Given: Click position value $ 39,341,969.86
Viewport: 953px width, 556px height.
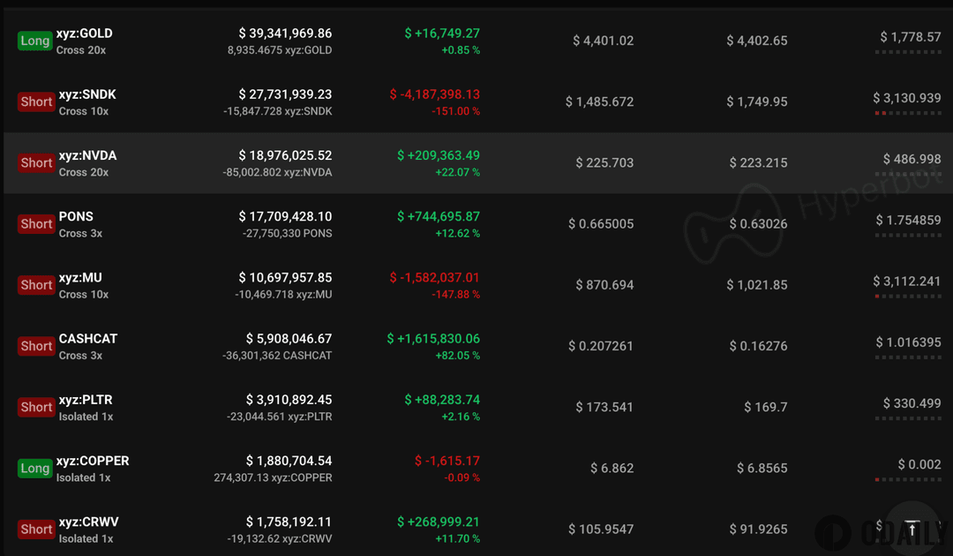Looking at the screenshot, I should [x=285, y=34].
